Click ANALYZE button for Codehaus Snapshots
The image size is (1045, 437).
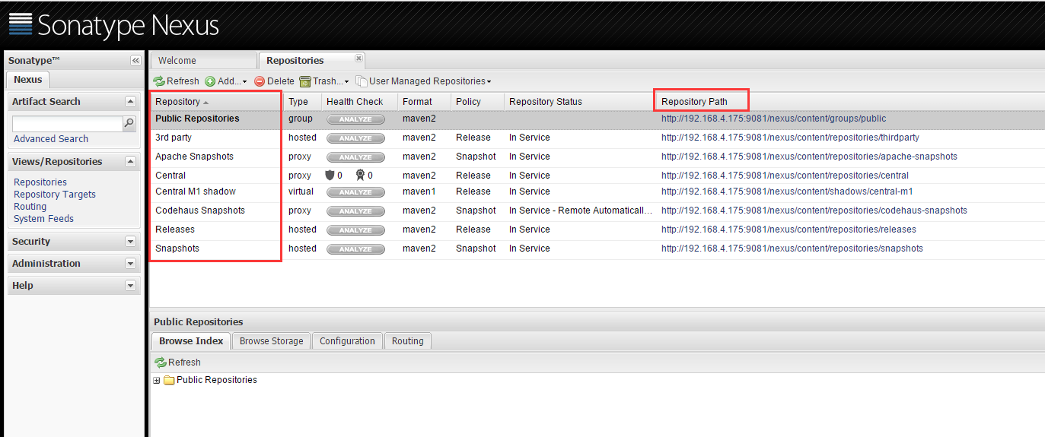coord(355,211)
